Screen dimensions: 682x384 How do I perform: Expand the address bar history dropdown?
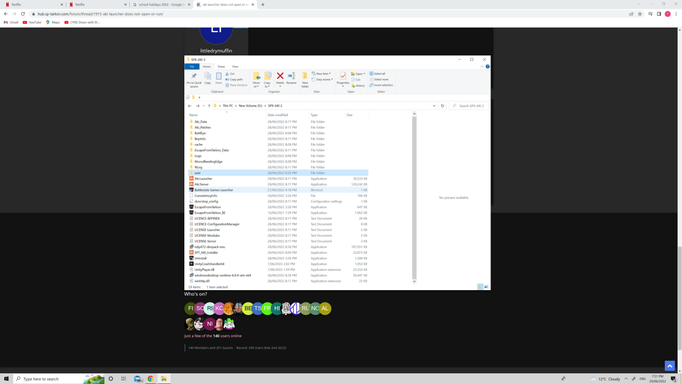435,106
